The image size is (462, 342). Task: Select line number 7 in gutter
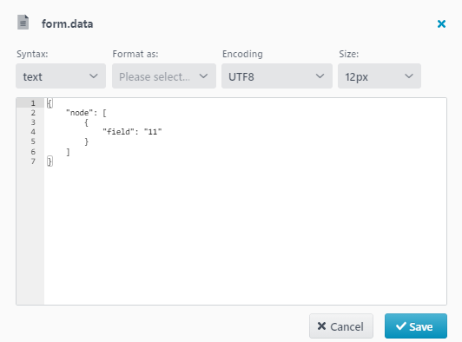click(x=33, y=161)
